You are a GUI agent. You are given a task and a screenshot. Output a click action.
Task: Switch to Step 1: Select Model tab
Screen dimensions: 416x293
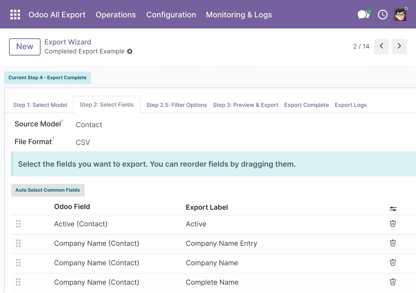[40, 105]
